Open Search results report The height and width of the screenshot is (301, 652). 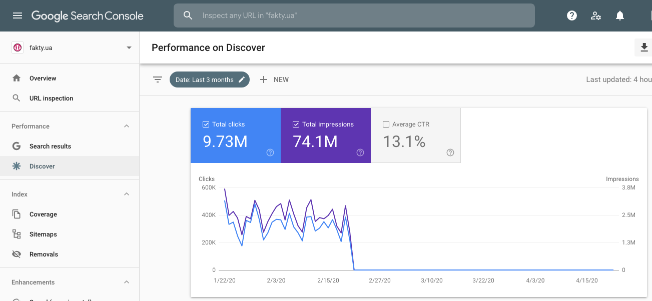coord(50,146)
